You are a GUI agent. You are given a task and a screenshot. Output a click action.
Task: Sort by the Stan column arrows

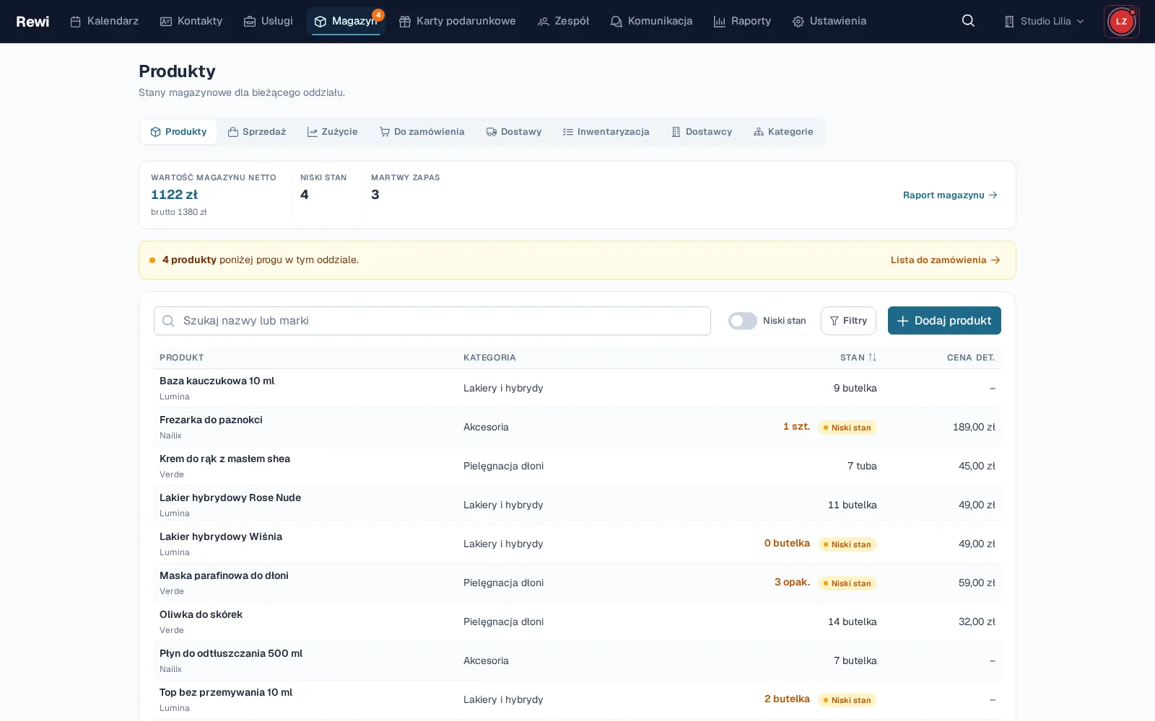[x=872, y=358]
